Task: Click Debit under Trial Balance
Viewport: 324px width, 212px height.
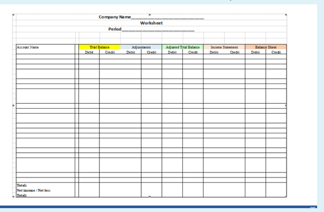Action: pos(89,52)
